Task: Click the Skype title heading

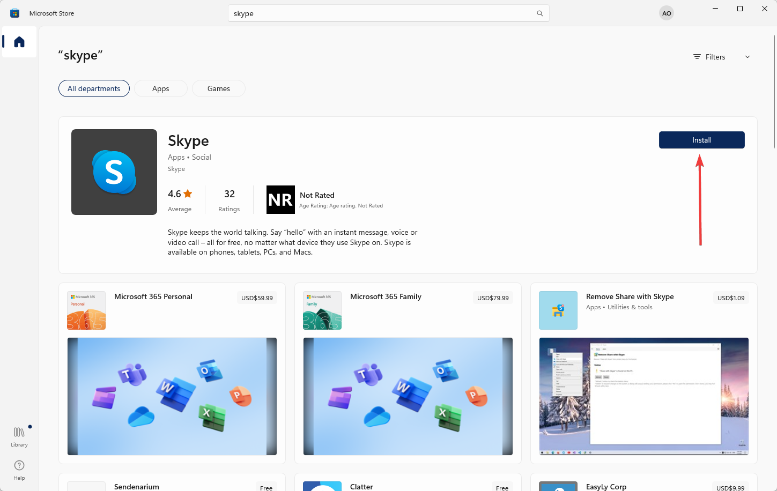Action: click(188, 140)
